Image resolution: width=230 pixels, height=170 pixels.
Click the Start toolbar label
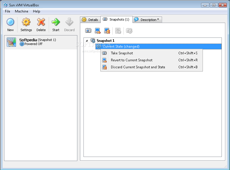pos(56,30)
